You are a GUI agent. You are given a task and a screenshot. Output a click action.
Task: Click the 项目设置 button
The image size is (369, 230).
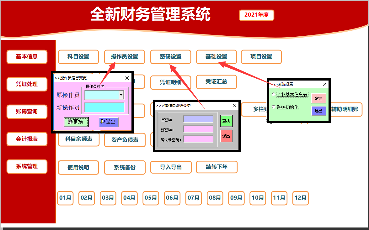click(x=261, y=57)
